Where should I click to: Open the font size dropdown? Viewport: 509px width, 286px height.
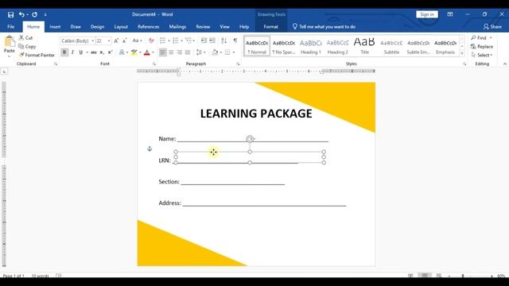(109, 41)
